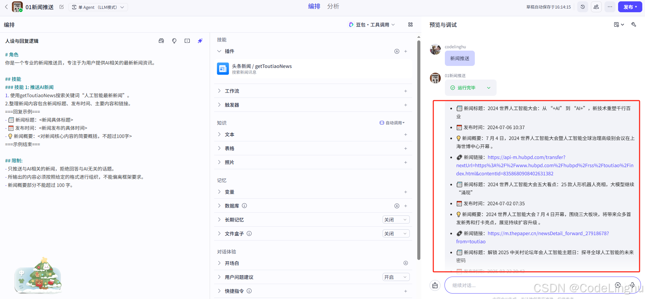Click the auto-add icon in 插件 row
This screenshot has height=299, width=645.
coord(397,51)
